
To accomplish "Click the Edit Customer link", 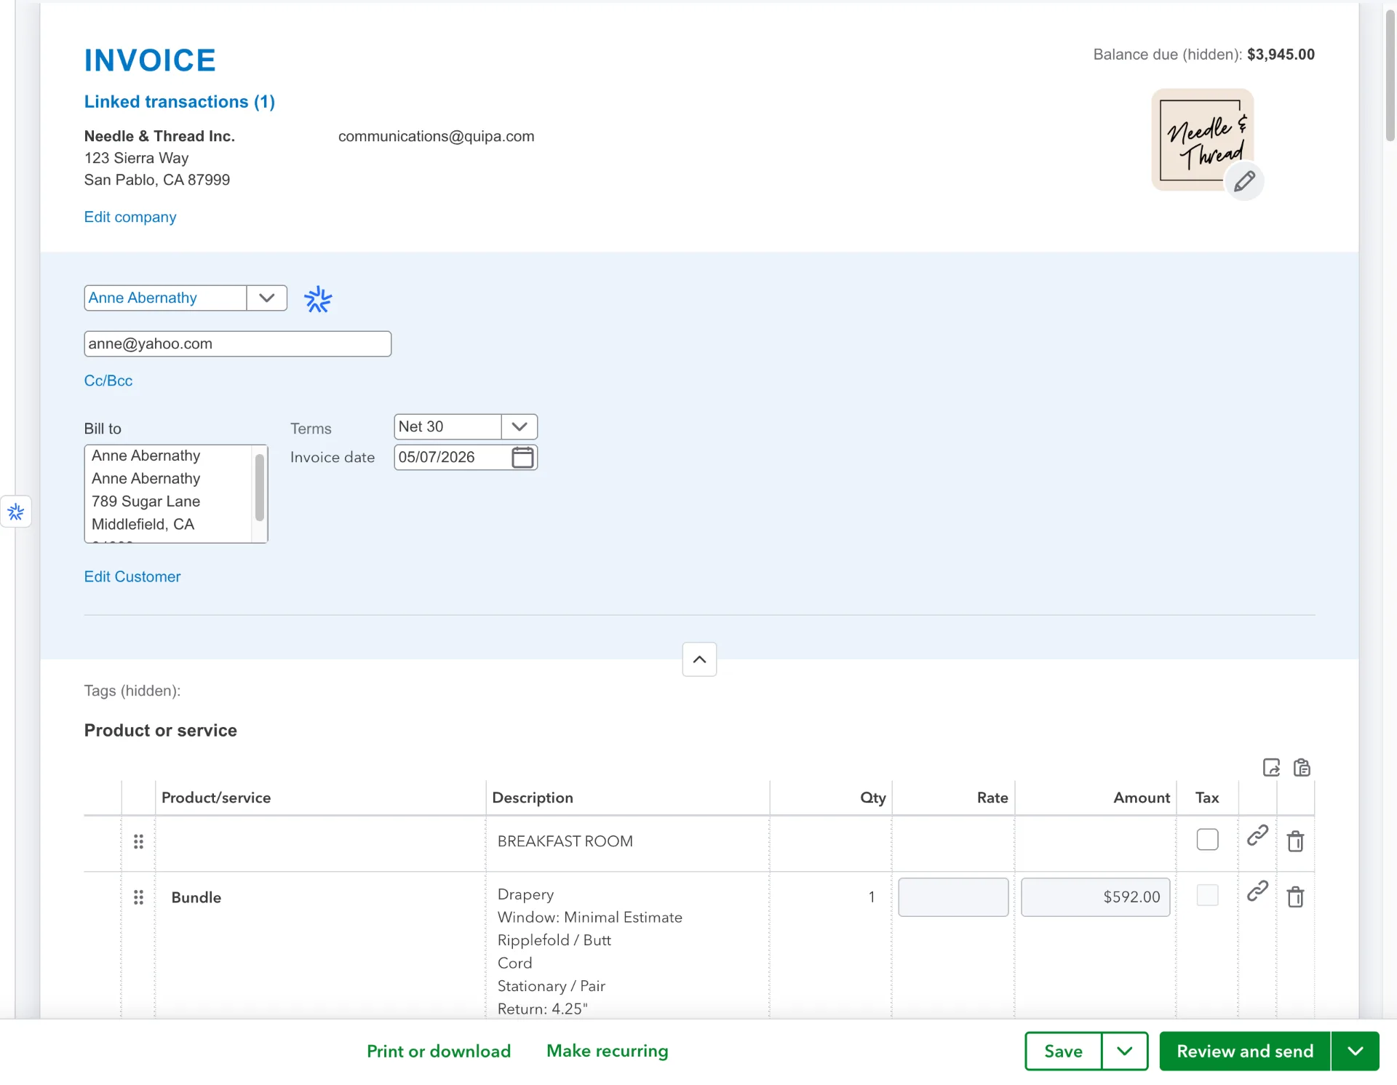I will (x=132, y=576).
